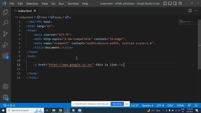
Task: Select language mode via HTML status
Action: tap(180, 105)
